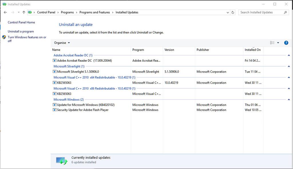Screen dimensions: 293x169
Task: Click Programs in the breadcrumb path
Action: (67, 12)
